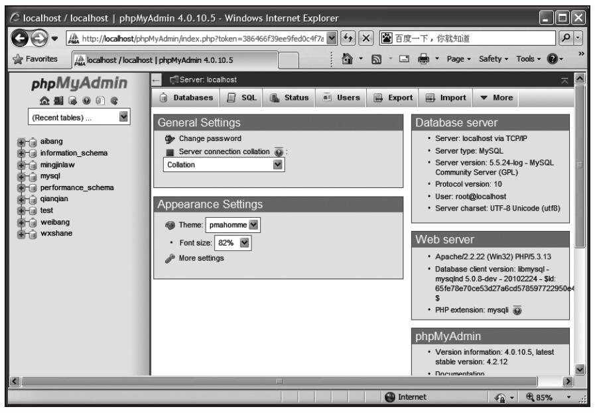The image size is (597, 413).
Task: Click the vertical scrollbar down arrow
Action: [x=580, y=369]
